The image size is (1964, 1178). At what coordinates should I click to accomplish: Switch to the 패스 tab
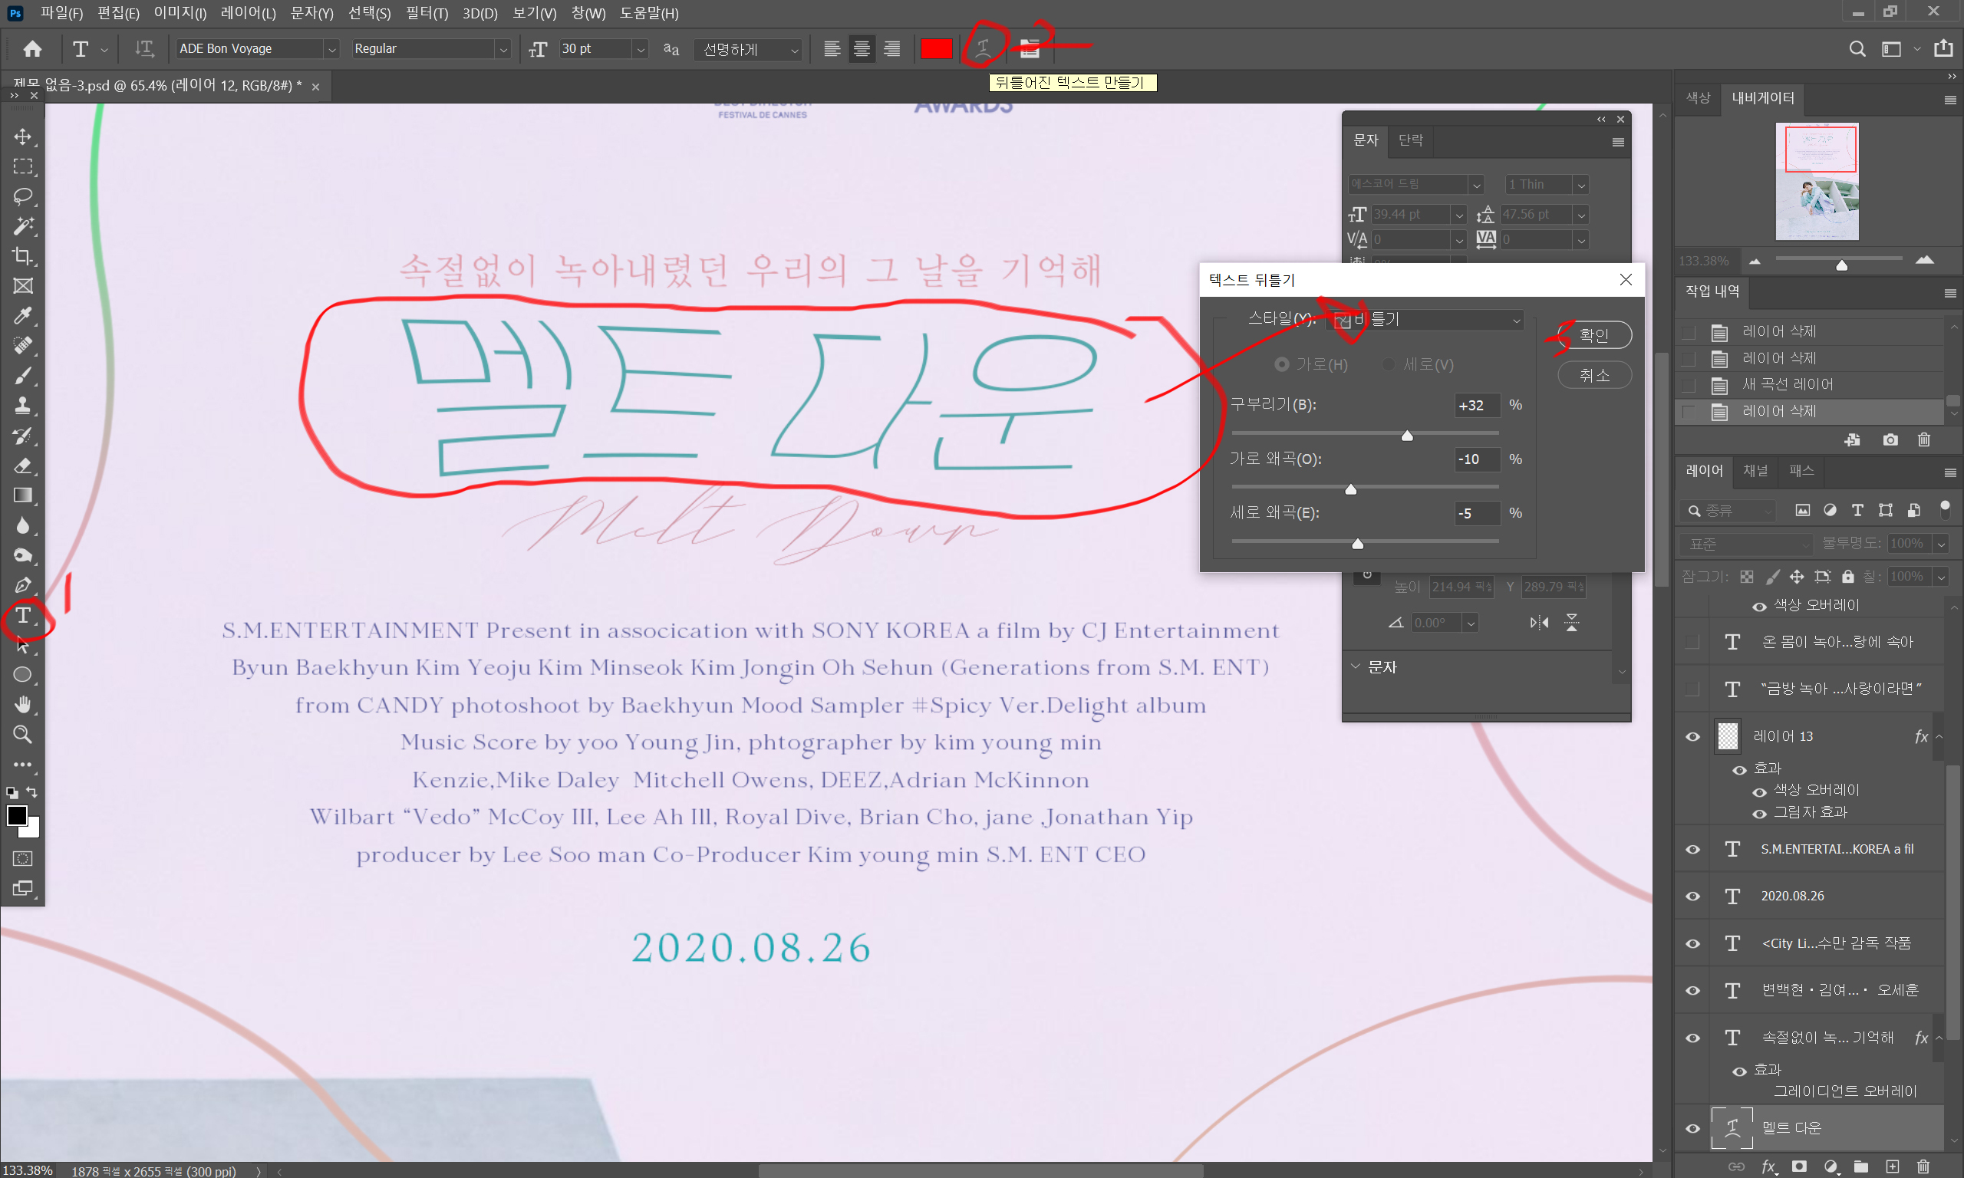1801,471
